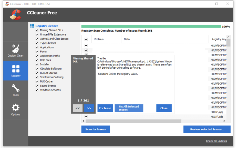
Task: Uncheck Type Libraries
Action: click(37, 43)
